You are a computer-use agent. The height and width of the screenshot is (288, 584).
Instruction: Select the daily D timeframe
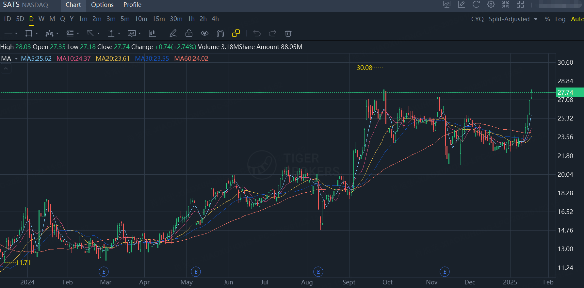tap(31, 19)
